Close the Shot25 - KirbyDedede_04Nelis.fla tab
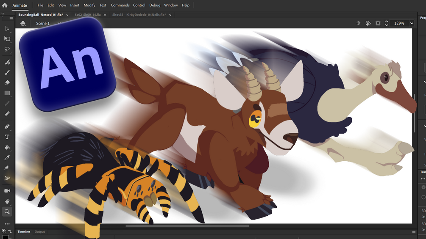426x239 pixels. (x=170, y=15)
